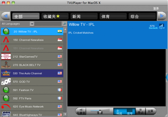The image size is (168, 117).
Task: Click the 码流 bitrate indicator
Action: pyautogui.click(x=119, y=112)
